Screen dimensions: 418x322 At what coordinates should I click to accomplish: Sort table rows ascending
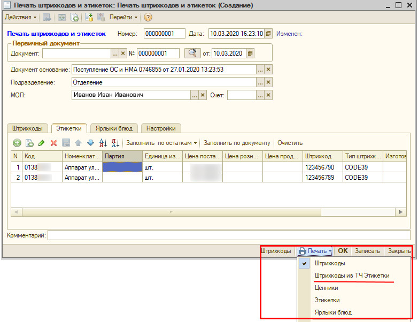coord(104,143)
